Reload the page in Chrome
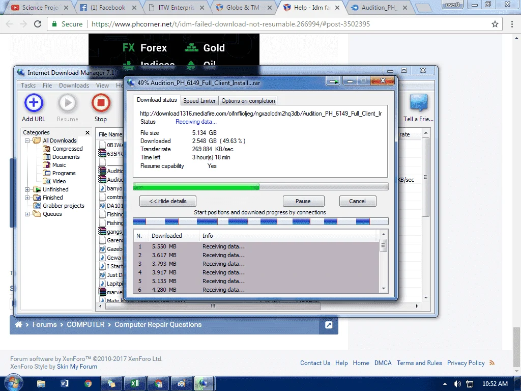Image resolution: width=521 pixels, height=391 pixels. click(x=38, y=24)
